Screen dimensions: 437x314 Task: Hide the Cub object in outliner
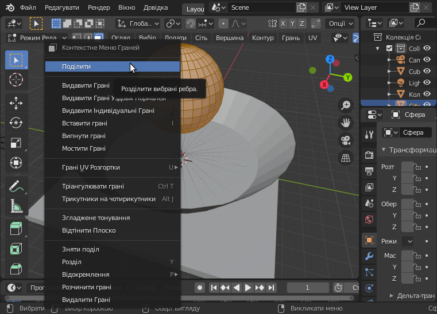(427, 71)
